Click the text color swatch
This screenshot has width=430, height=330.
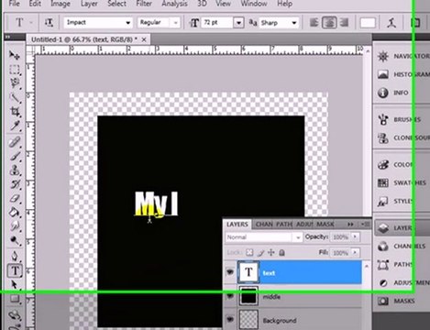(x=368, y=23)
